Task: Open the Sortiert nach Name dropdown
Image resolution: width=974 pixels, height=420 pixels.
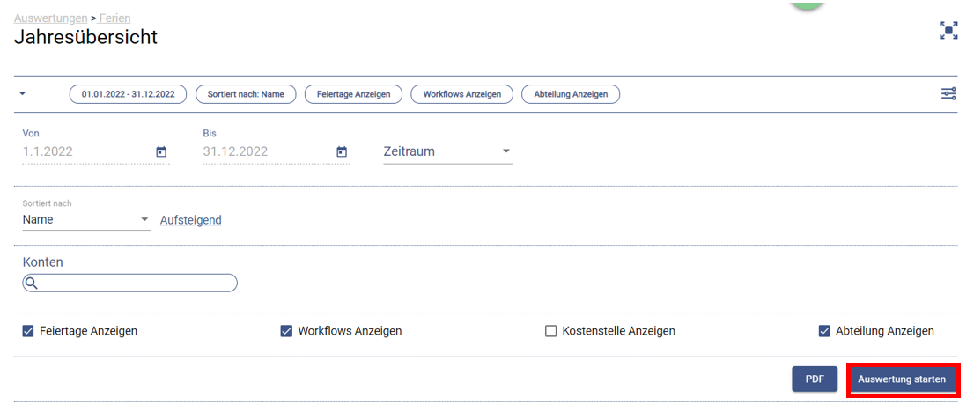Action: [x=87, y=220]
